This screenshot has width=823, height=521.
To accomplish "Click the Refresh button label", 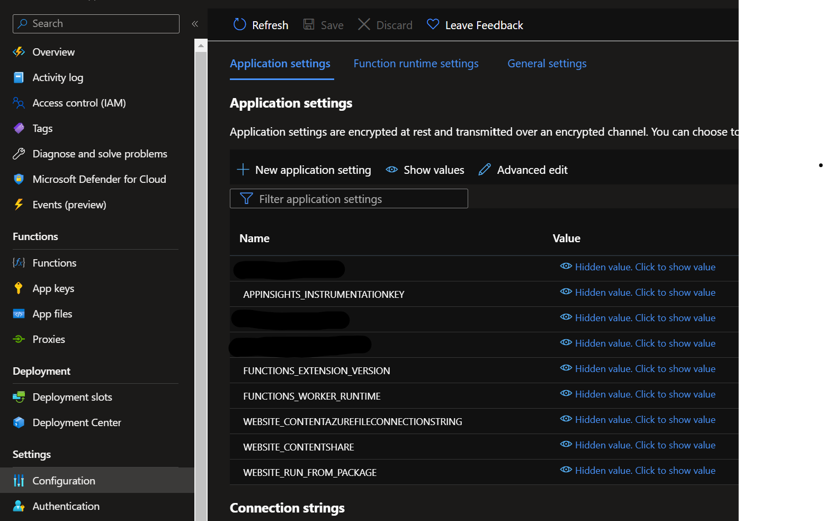I will coord(270,25).
